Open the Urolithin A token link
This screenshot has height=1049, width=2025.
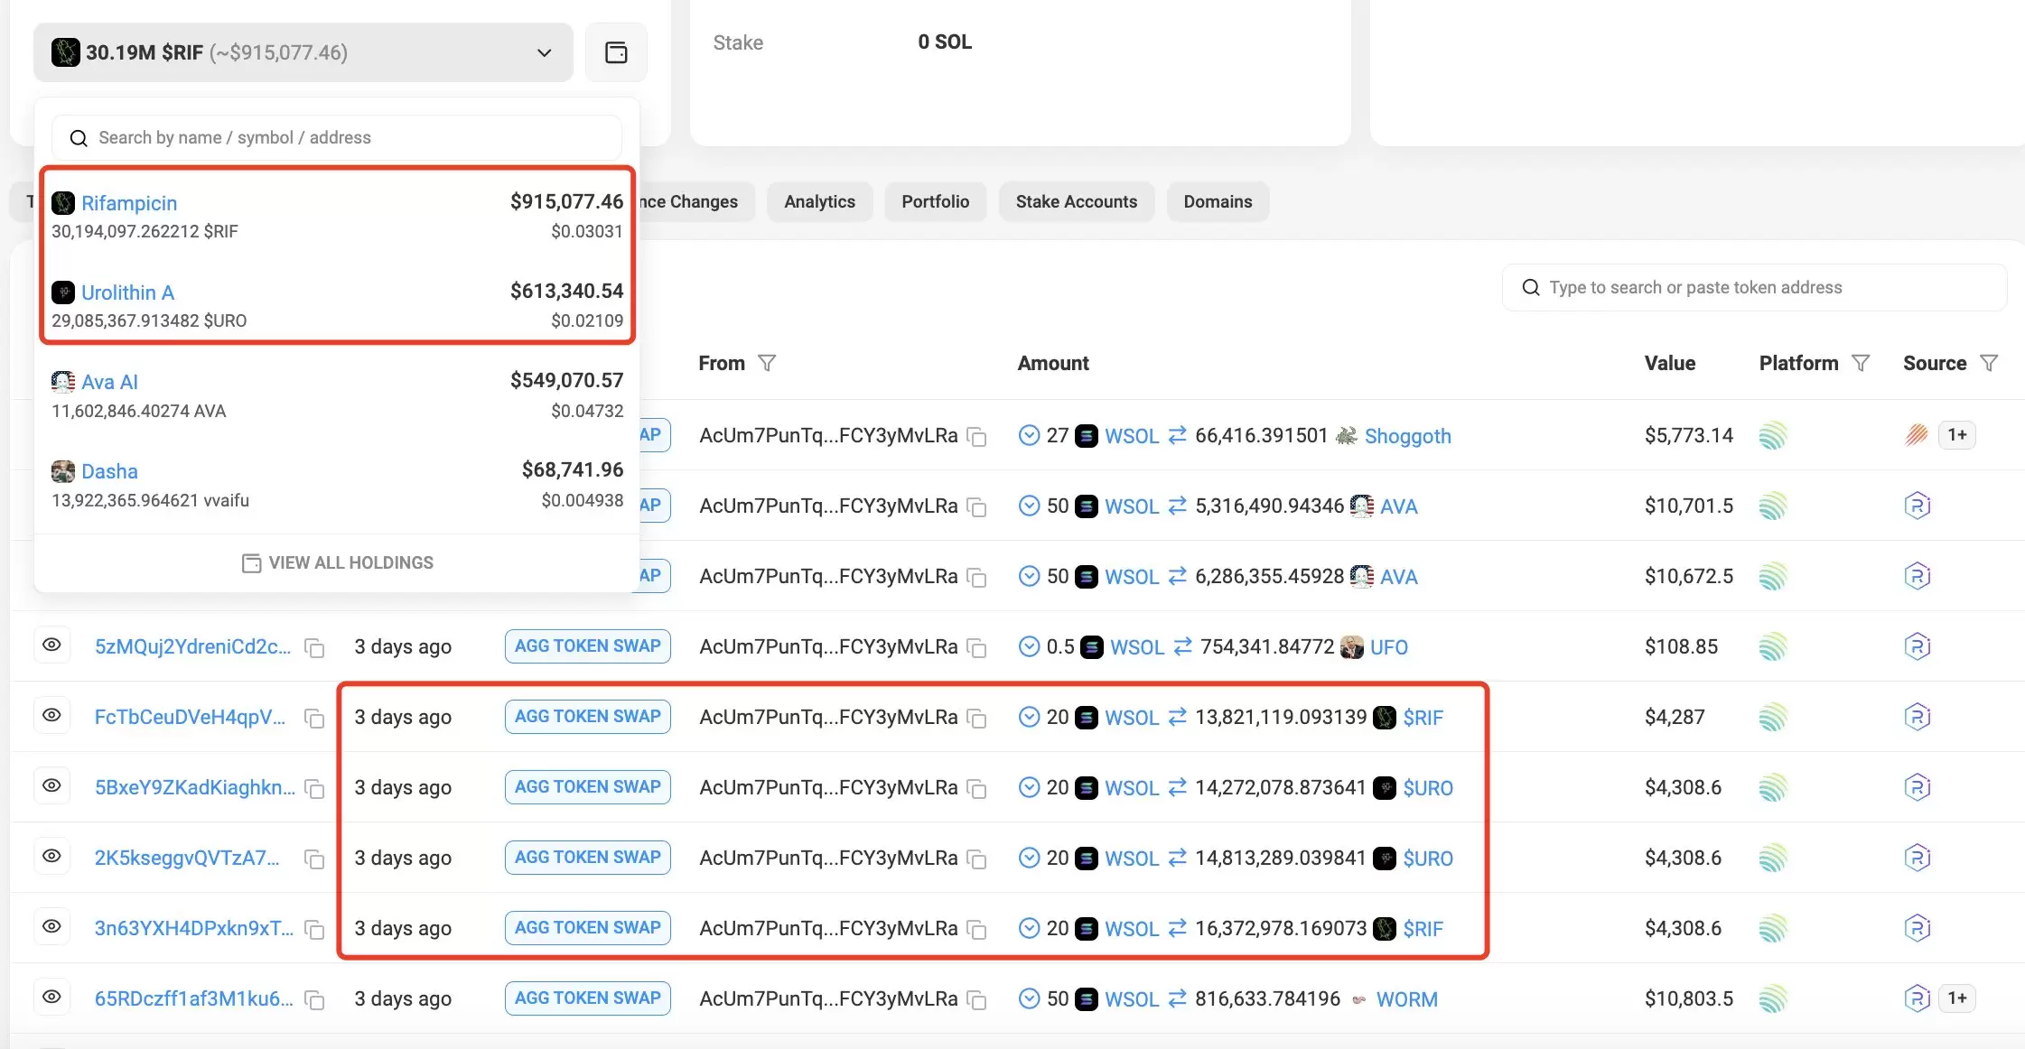[127, 292]
